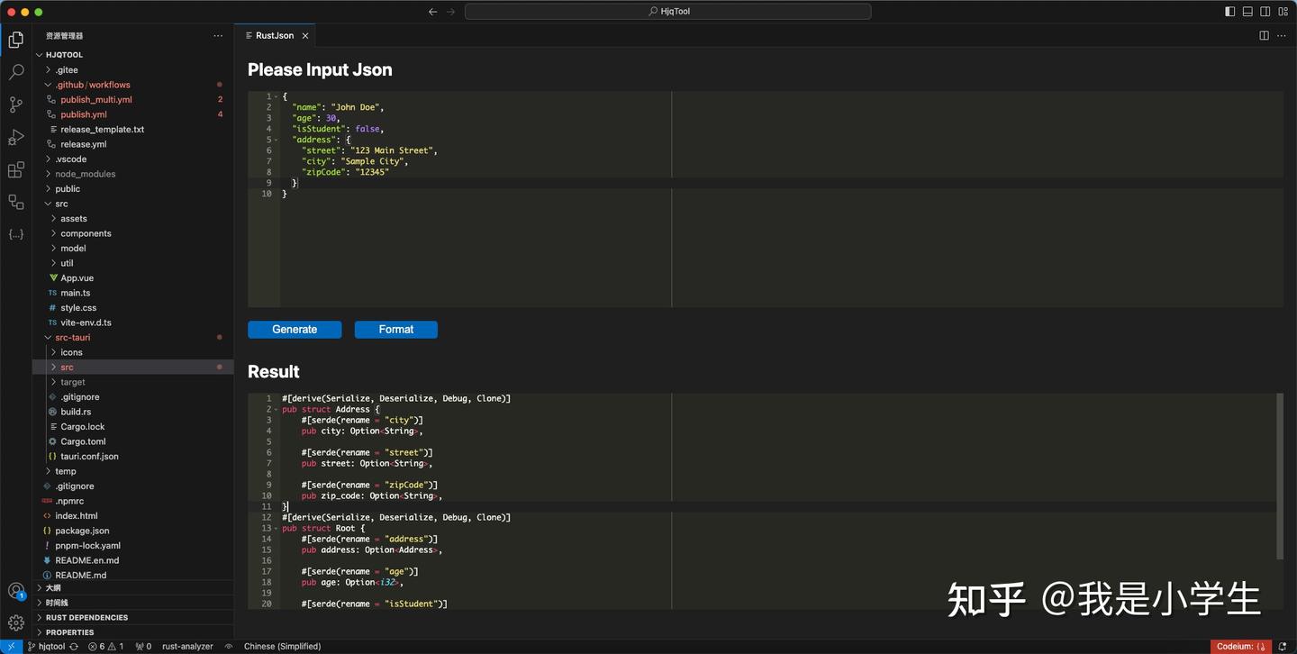Screen dimensions: 1297x654
Task: Click the Generate button
Action: click(295, 330)
